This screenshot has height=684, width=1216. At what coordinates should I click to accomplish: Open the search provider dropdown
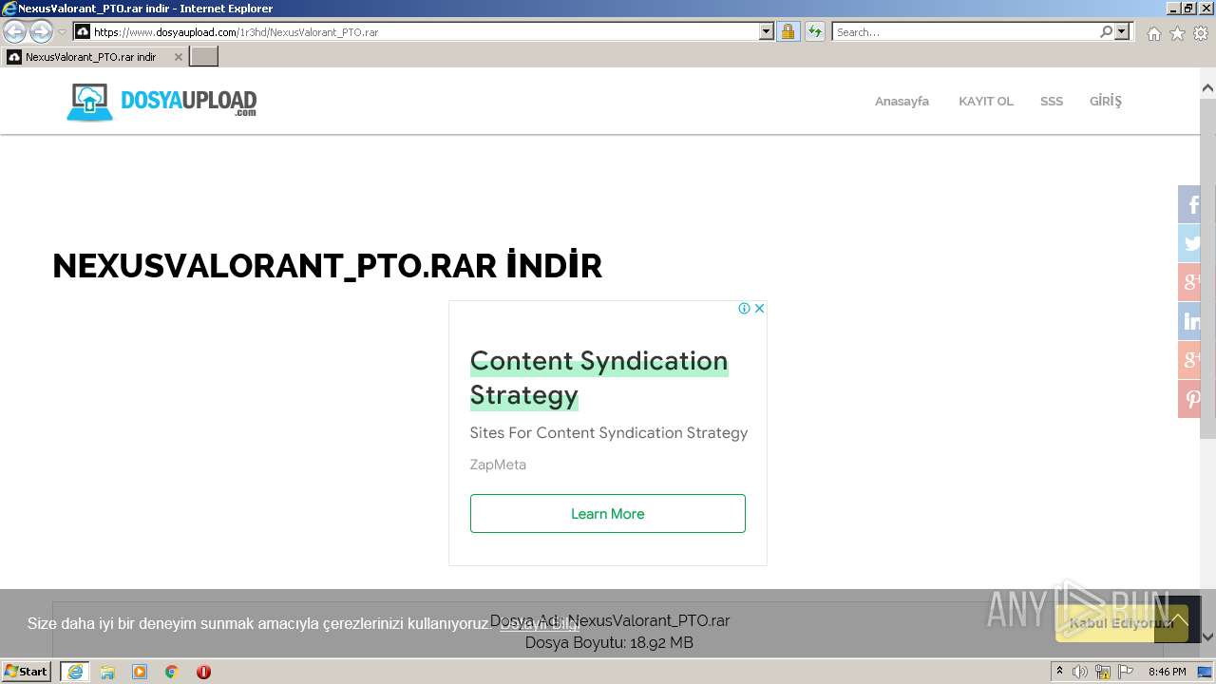[x=1123, y=32]
